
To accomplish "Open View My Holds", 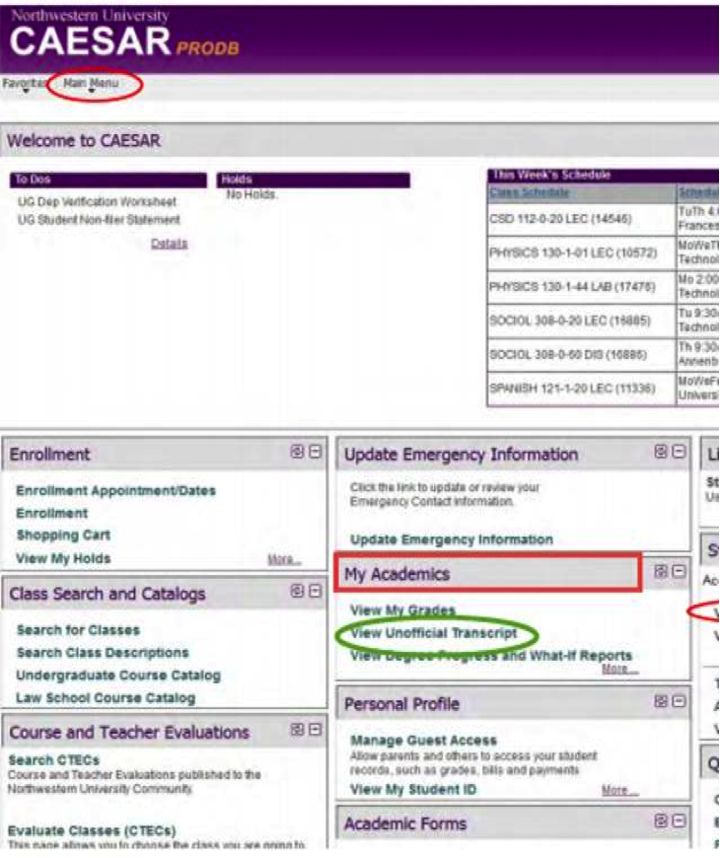I will [x=63, y=558].
